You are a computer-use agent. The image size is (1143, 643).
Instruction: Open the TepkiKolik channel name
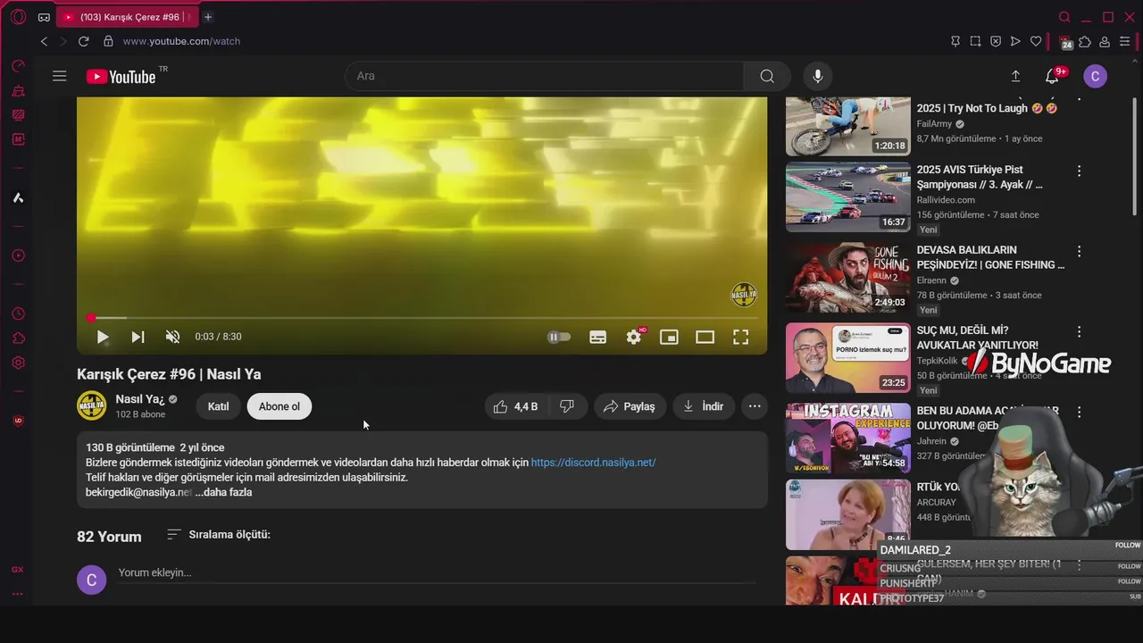937,361
